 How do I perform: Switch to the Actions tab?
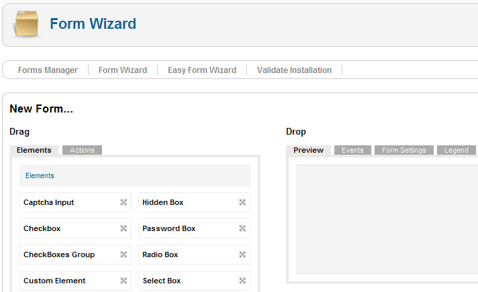(x=82, y=150)
